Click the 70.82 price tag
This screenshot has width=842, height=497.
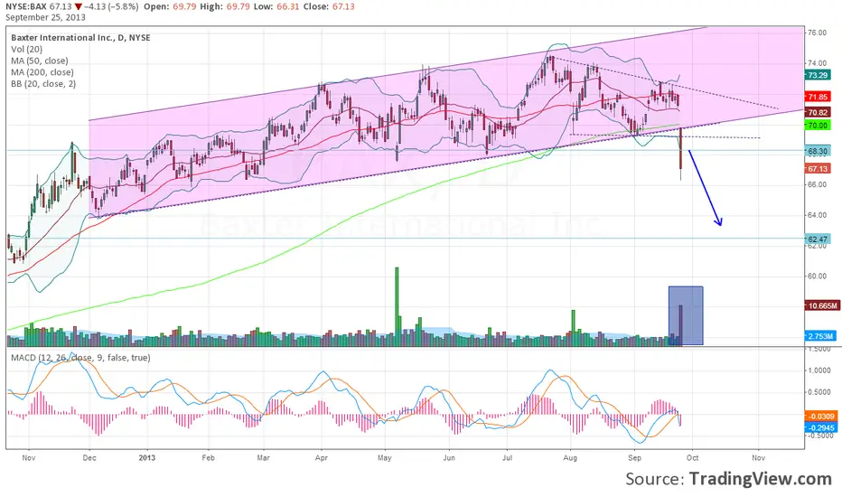(x=818, y=112)
